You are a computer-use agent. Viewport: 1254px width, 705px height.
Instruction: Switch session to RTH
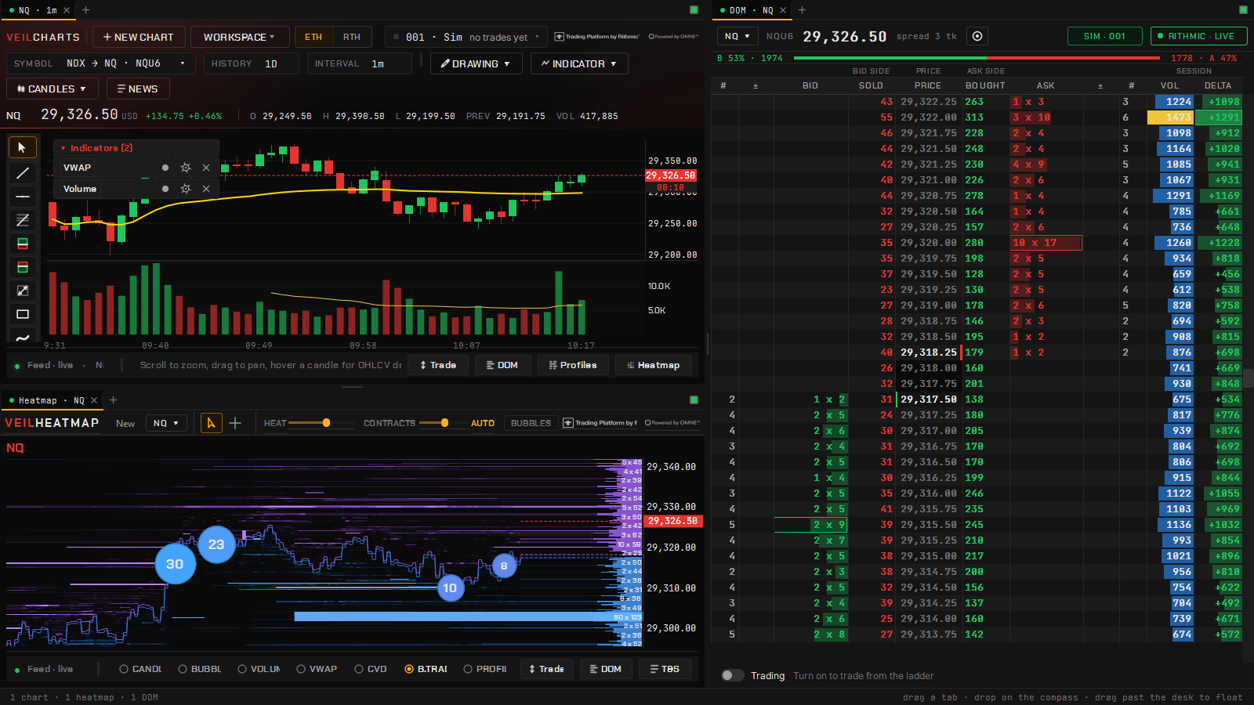[352, 37]
